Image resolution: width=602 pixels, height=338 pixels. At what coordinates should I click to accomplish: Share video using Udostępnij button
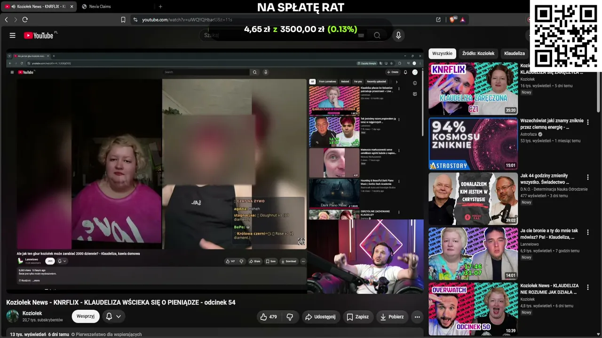320,317
